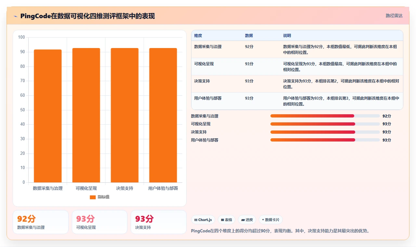
Task: Click the 用户体验与部署 bar in chart
Action: point(163,115)
